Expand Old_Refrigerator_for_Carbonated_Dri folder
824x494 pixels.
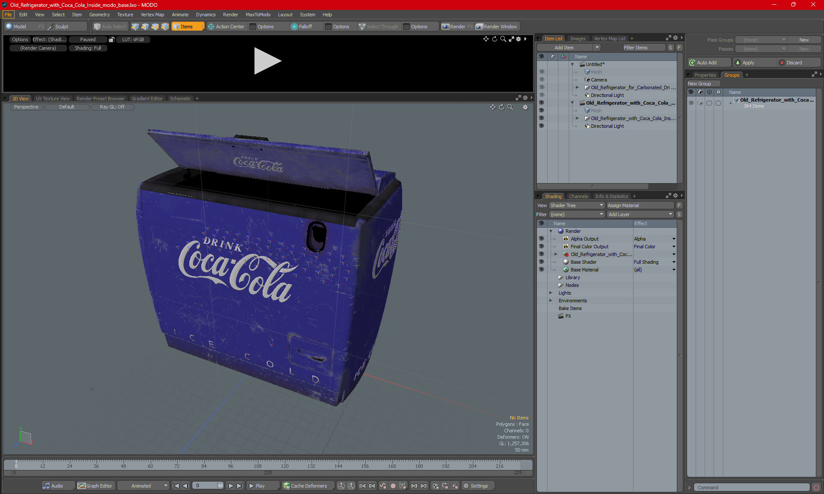(x=578, y=87)
